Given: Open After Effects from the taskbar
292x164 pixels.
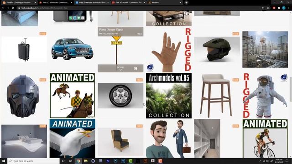Looking at the screenshot, I should [x=108, y=161].
